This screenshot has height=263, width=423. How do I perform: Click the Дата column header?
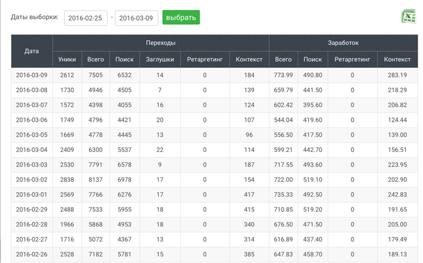coord(32,51)
